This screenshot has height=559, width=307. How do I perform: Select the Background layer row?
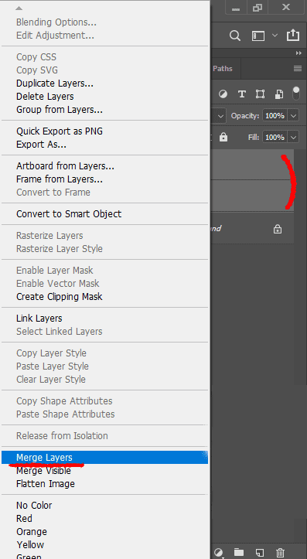[x=252, y=229]
